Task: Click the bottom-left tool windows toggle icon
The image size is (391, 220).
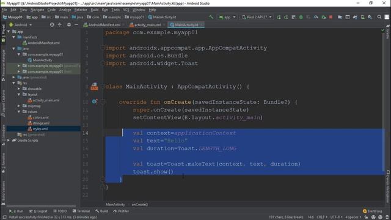Action: pyautogui.click(x=4, y=218)
